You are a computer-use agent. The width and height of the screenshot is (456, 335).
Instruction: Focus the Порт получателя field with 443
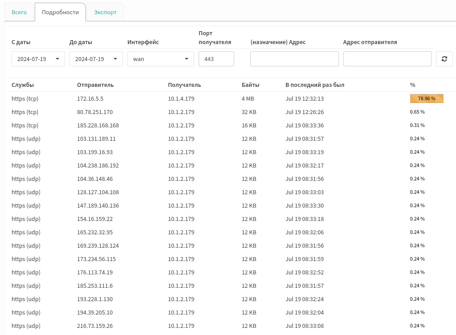tap(216, 59)
